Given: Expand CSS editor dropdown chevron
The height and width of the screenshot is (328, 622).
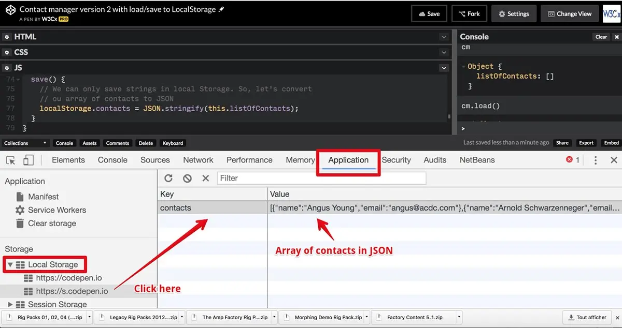Looking at the screenshot, I should (444, 52).
